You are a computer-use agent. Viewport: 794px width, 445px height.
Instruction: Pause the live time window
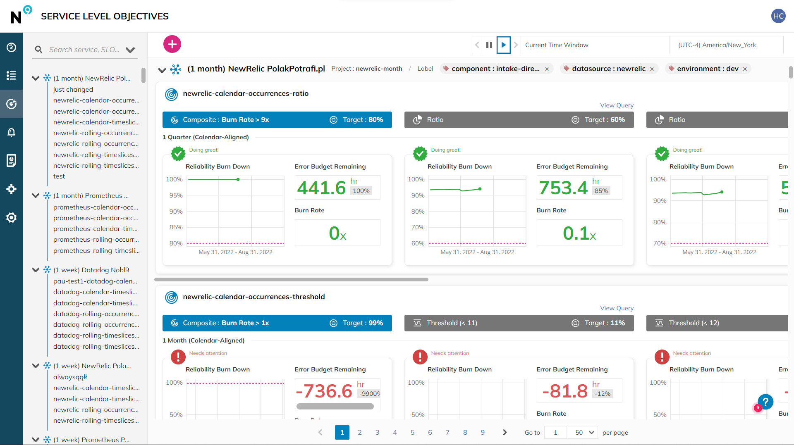pyautogui.click(x=489, y=45)
